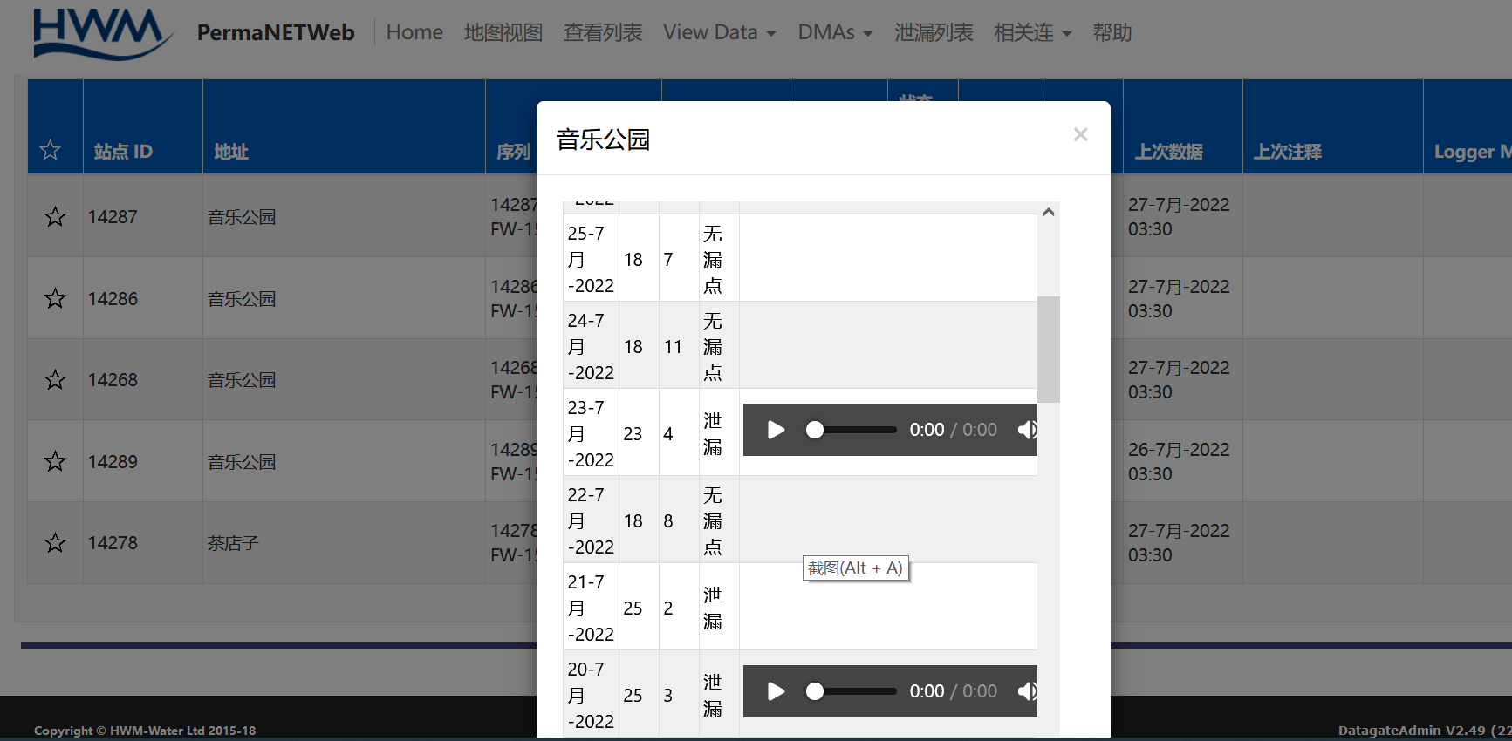Toggle favorite star for station 14268

[55, 380]
